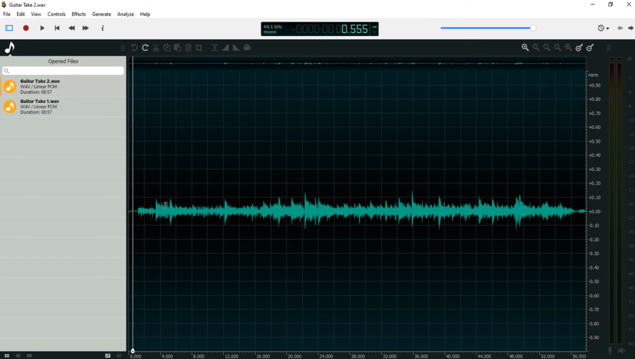The width and height of the screenshot is (635, 359).
Task: Click the normalize toolbar icon
Action: [215, 48]
